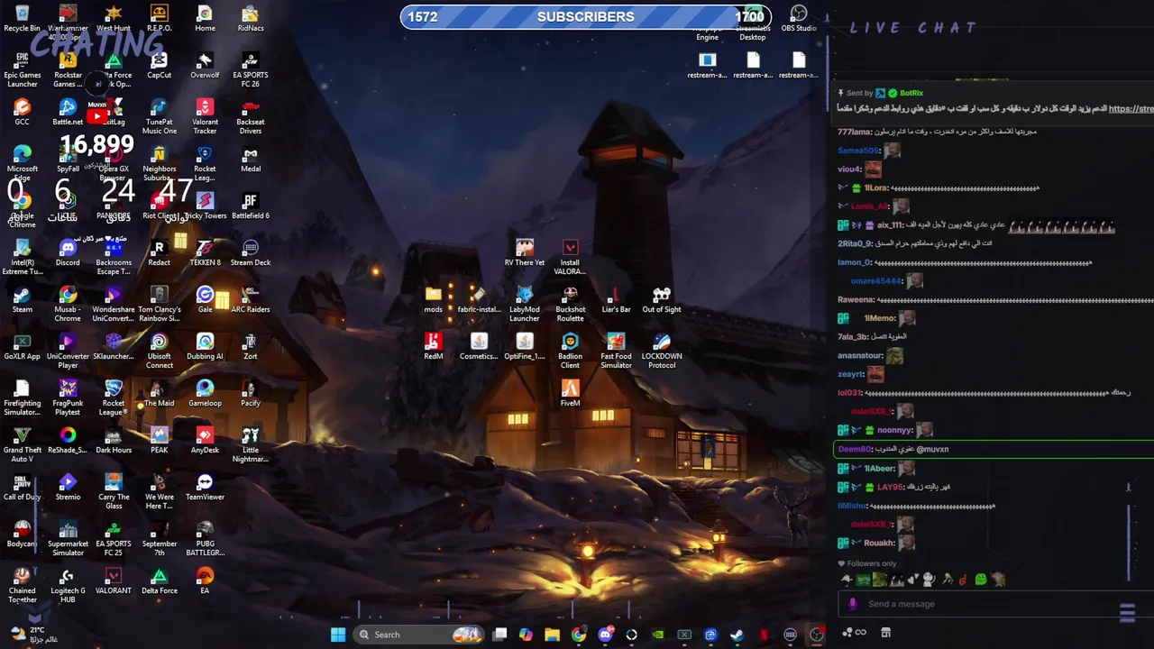Screen dimensions: 1154x649
Task: Launch Valorant Tracker shortcut
Action: 205,116
